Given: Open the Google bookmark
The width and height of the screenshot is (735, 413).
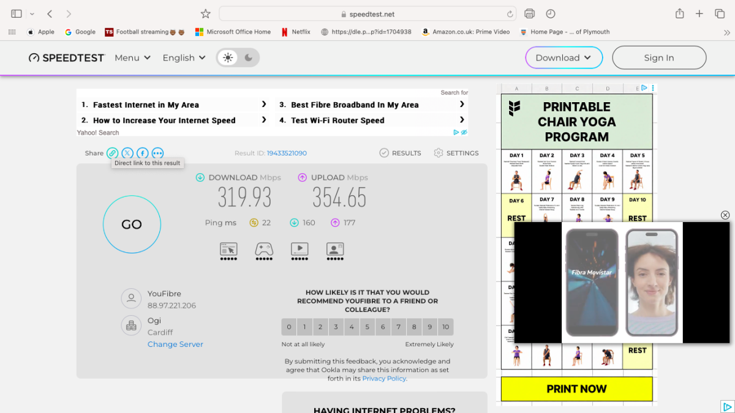Looking at the screenshot, I should click(80, 32).
